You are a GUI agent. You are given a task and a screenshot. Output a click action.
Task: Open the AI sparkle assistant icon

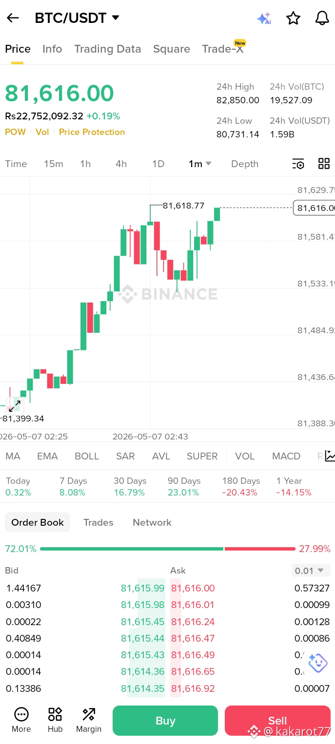tap(264, 19)
